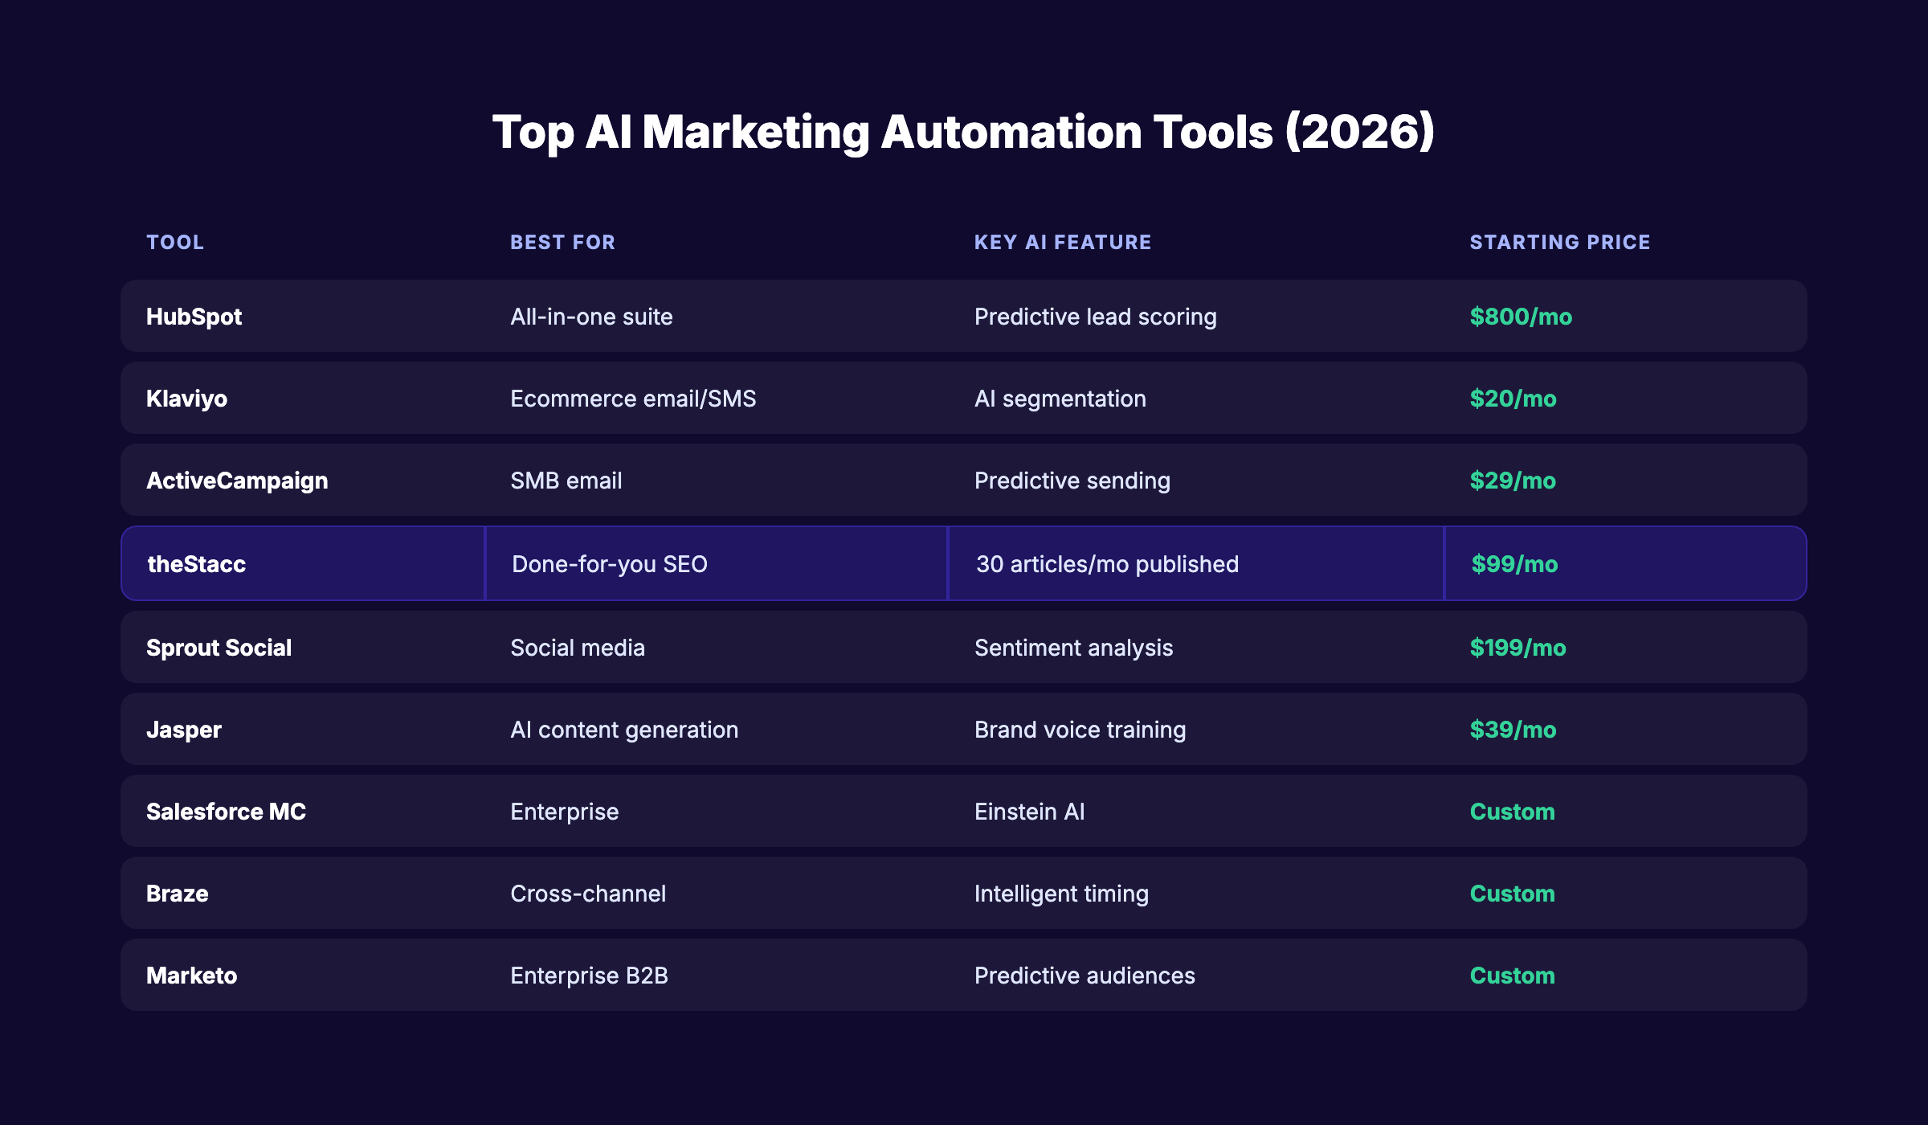Select the Braze row

[x=964, y=893]
